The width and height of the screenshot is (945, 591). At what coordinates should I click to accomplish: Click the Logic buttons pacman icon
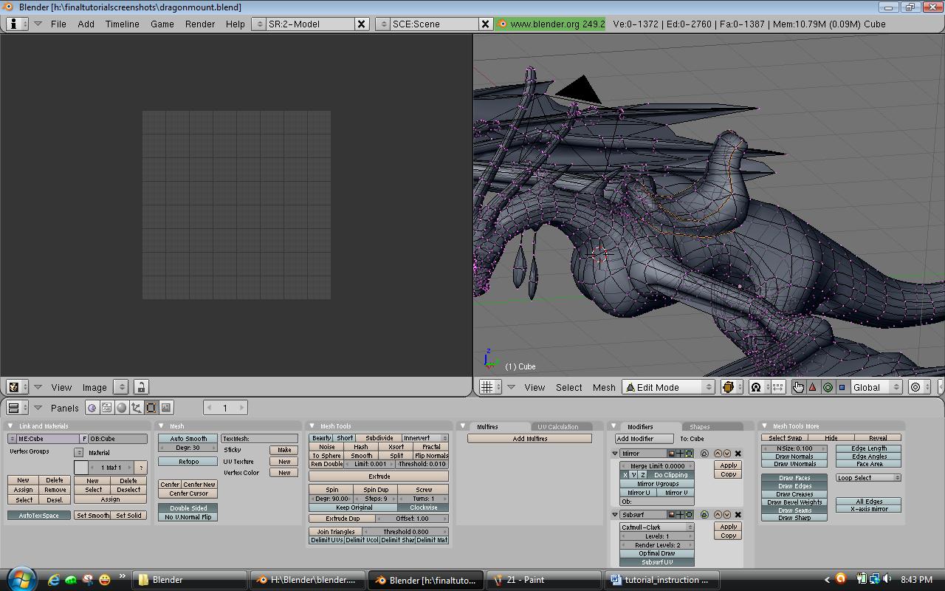[x=92, y=407]
